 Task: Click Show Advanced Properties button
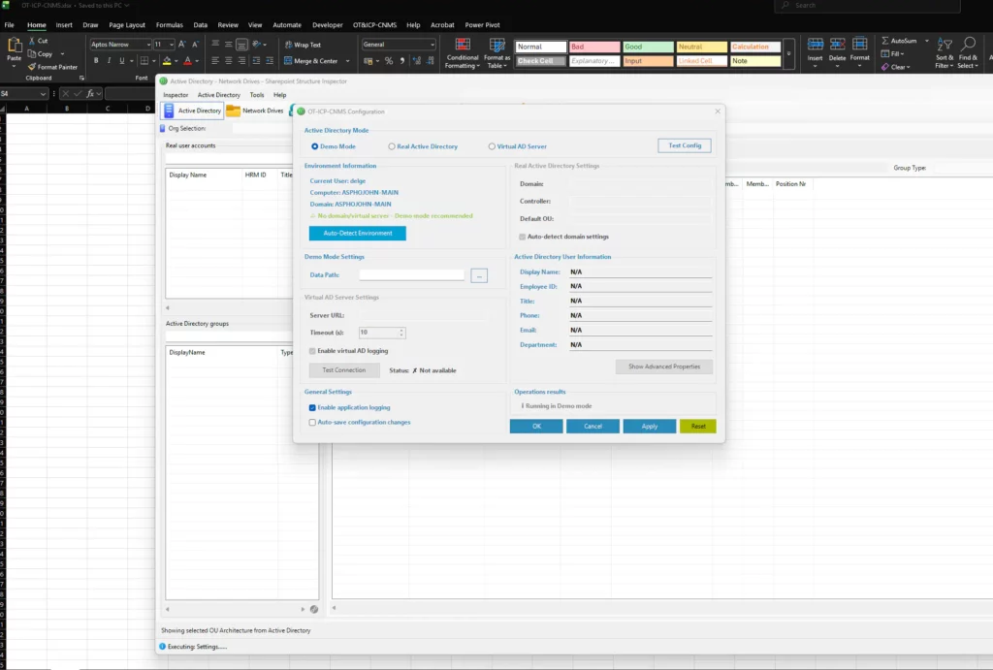click(x=663, y=367)
